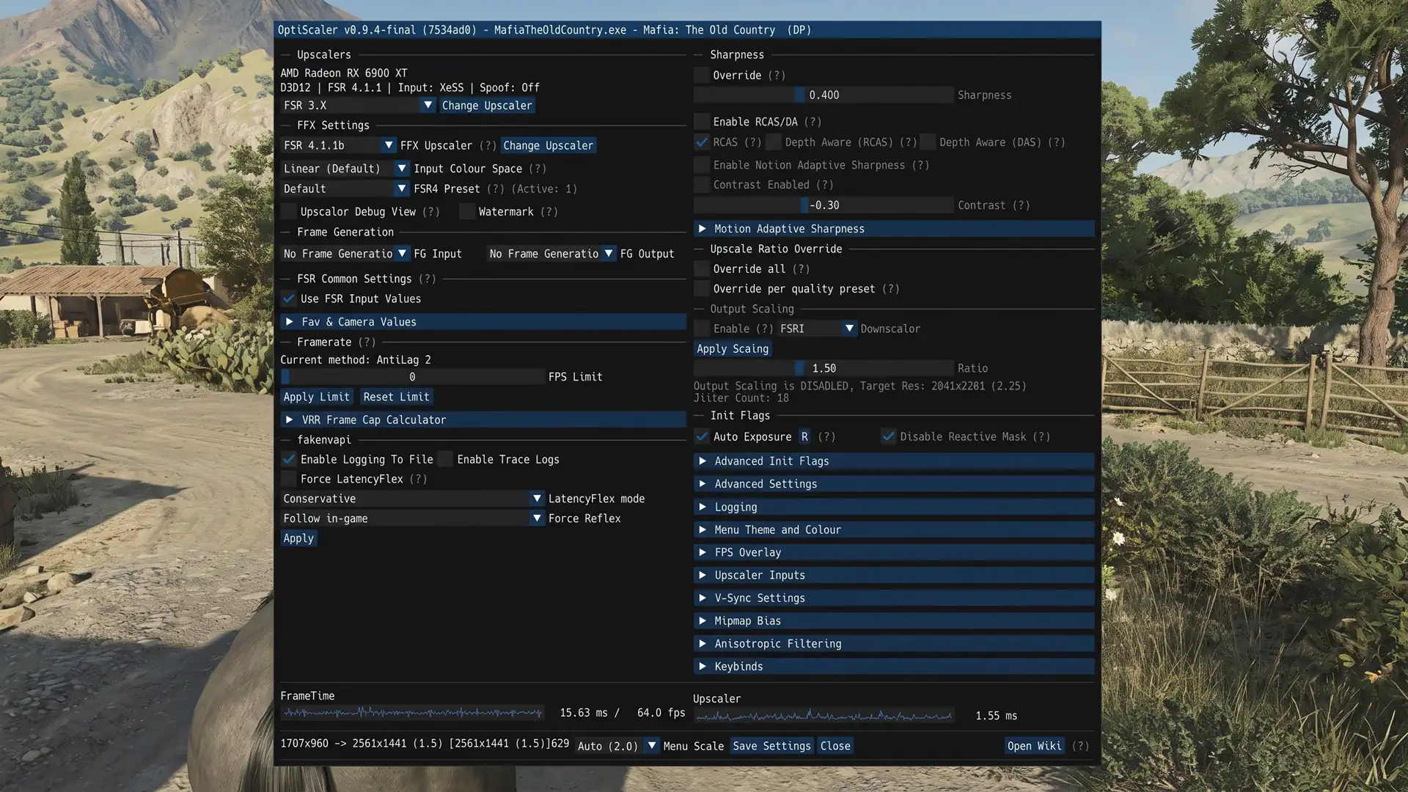Click the Apply Limit button
1408x792 pixels.
pos(317,397)
